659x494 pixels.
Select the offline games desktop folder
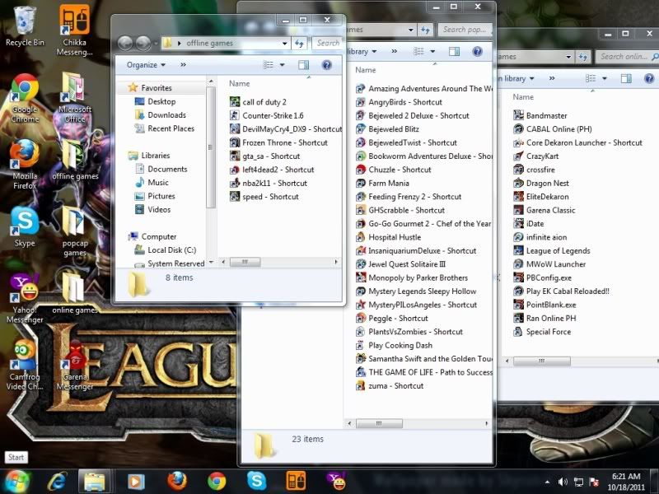[x=75, y=161]
